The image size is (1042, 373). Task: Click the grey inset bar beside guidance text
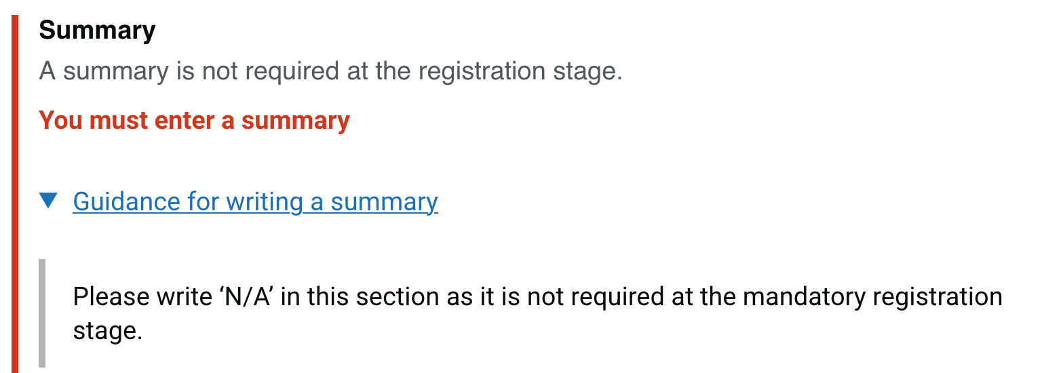pyautogui.click(x=42, y=313)
